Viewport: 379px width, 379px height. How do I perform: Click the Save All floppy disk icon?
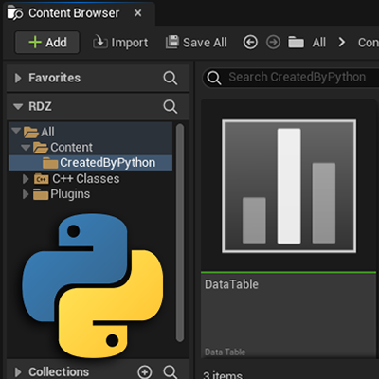pyautogui.click(x=172, y=42)
